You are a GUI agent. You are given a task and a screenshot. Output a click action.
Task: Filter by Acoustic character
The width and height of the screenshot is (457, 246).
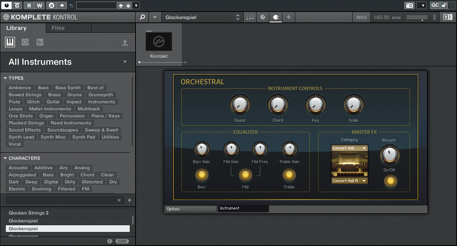pyautogui.click(x=18, y=168)
